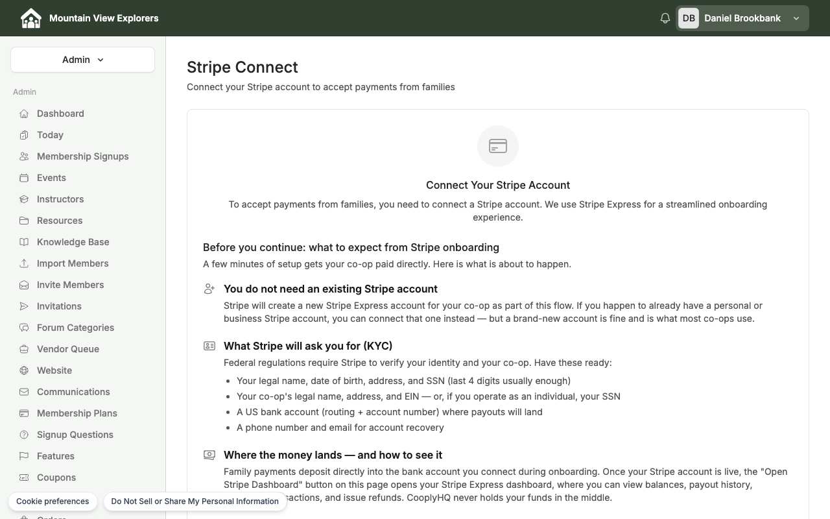Click the 'A phone number and email' bullet line
830x519 pixels.
coord(340,428)
